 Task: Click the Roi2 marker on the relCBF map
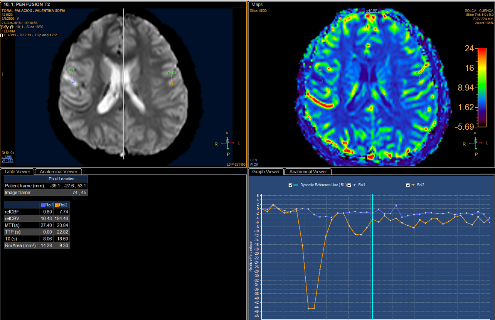pos(419,82)
